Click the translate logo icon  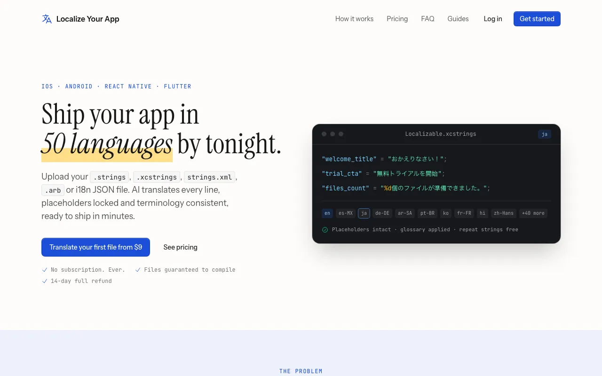click(x=47, y=19)
